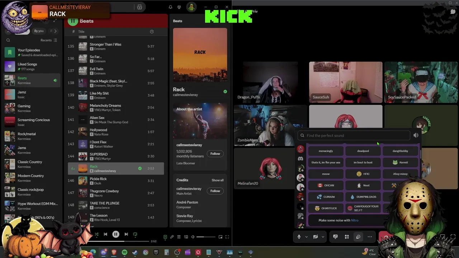Screen dimensions: 459x258
Task: Play the deadpool sound
Action: (363, 151)
